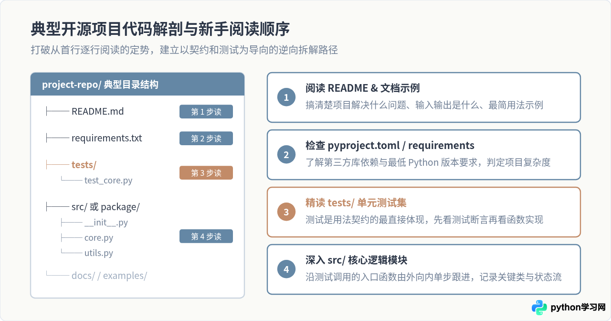The image size is (611, 321).
Task: Click the description 搞清楚项目解决什么问题
Action: tap(424, 105)
